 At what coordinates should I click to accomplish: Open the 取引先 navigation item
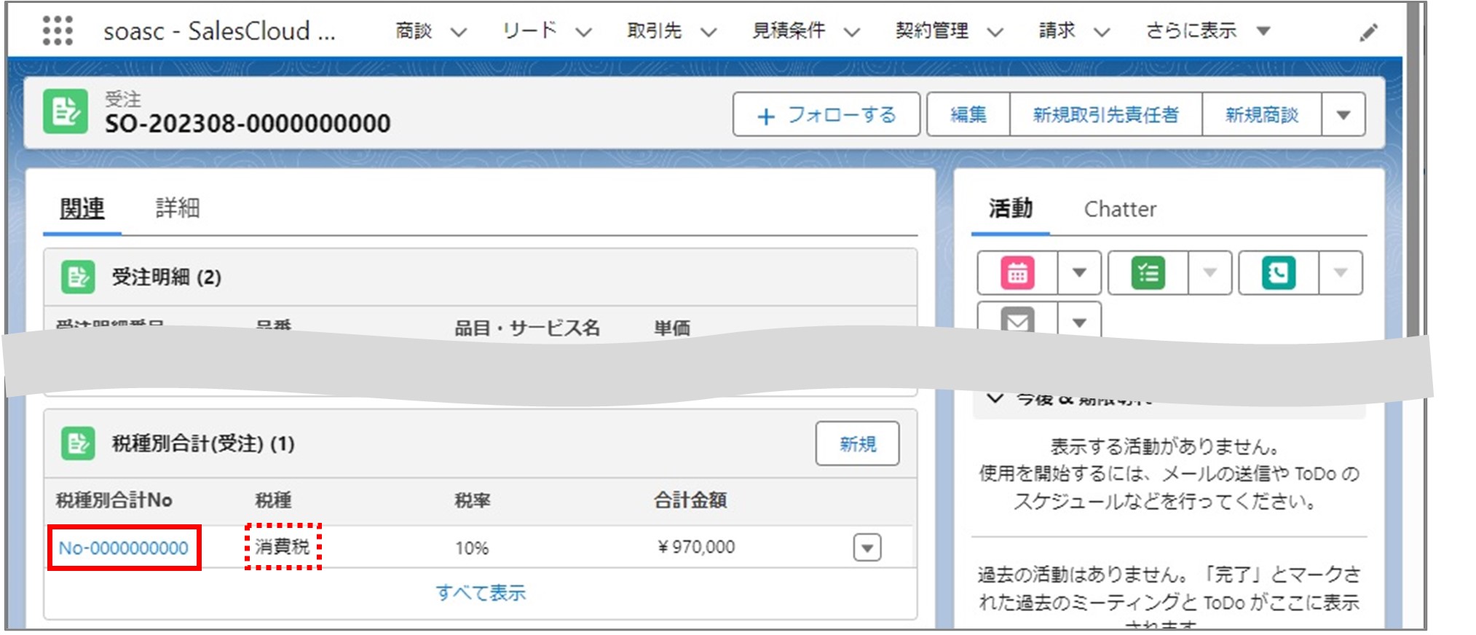point(654,31)
